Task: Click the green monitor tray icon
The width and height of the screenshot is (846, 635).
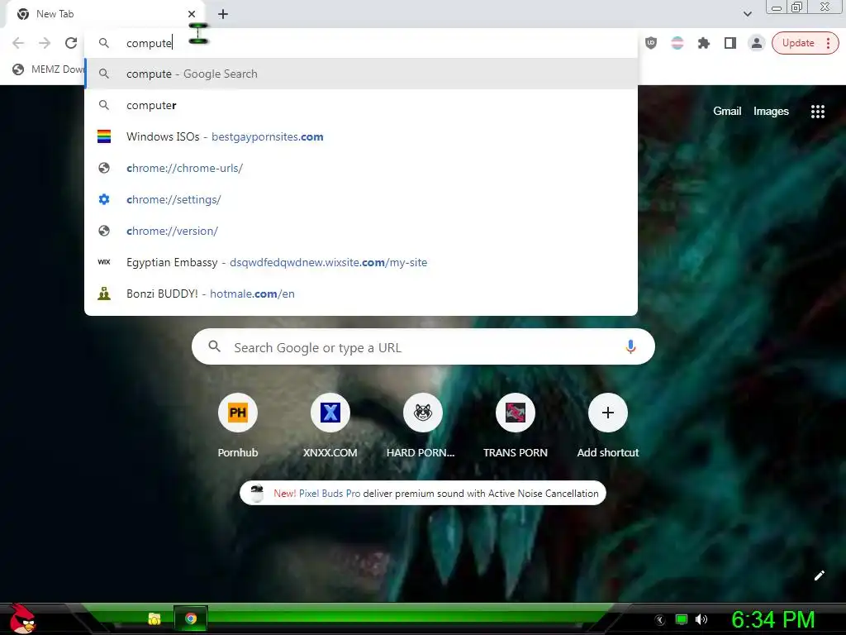Action: click(682, 620)
